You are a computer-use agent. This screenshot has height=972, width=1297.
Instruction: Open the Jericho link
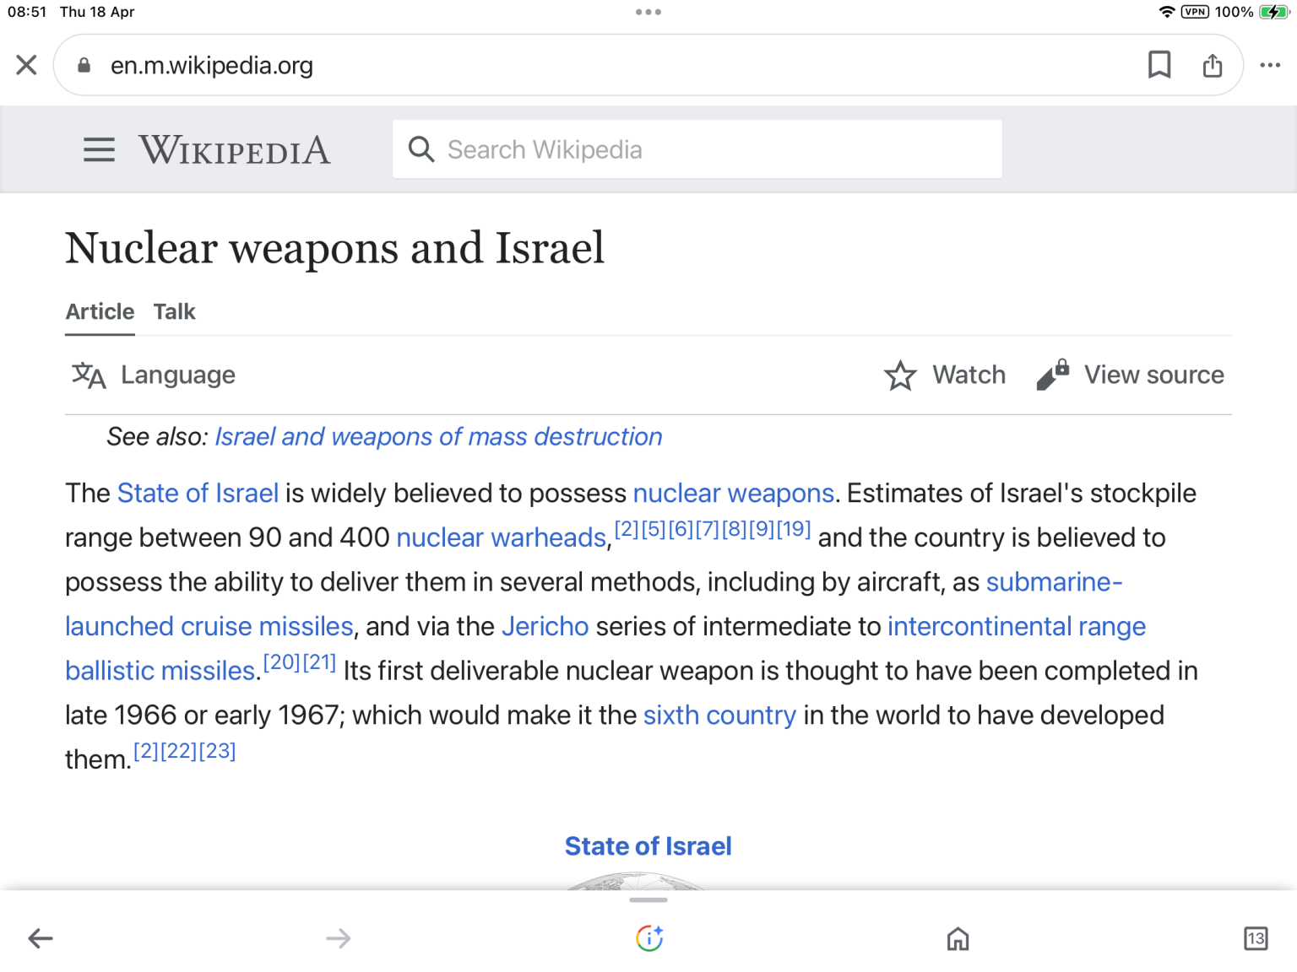[x=545, y=626]
